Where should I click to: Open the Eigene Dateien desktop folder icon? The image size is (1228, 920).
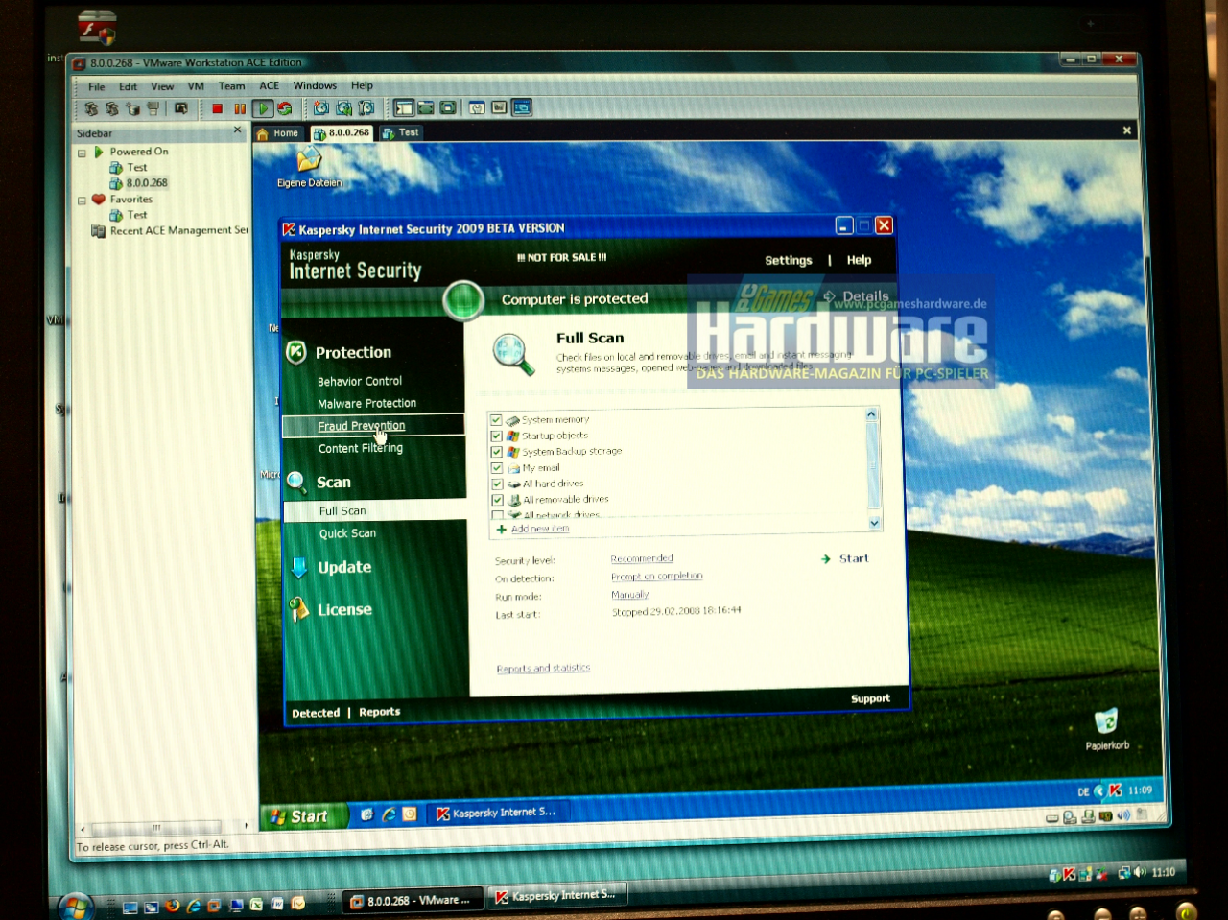tap(309, 159)
